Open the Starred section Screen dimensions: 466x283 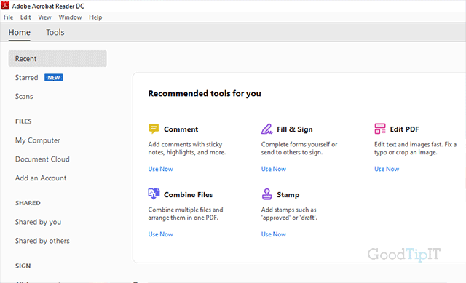[x=26, y=78]
